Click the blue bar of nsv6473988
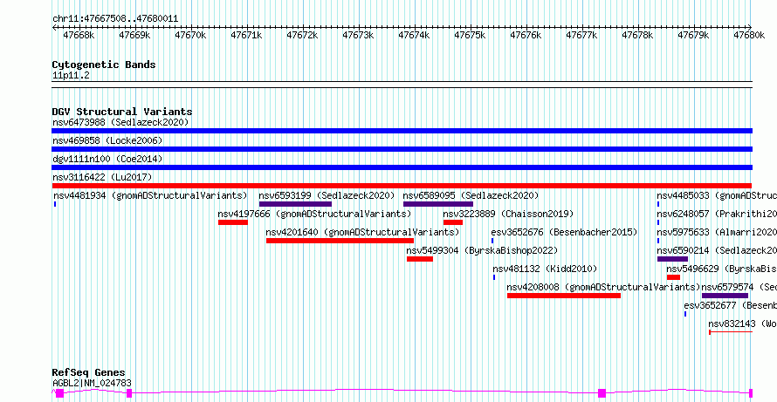This screenshot has height=402, width=777. (x=402, y=131)
